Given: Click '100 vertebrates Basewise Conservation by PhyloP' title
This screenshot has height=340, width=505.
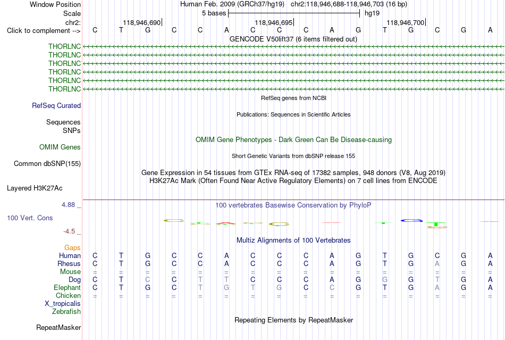Looking at the screenshot, I should (x=293, y=205).
